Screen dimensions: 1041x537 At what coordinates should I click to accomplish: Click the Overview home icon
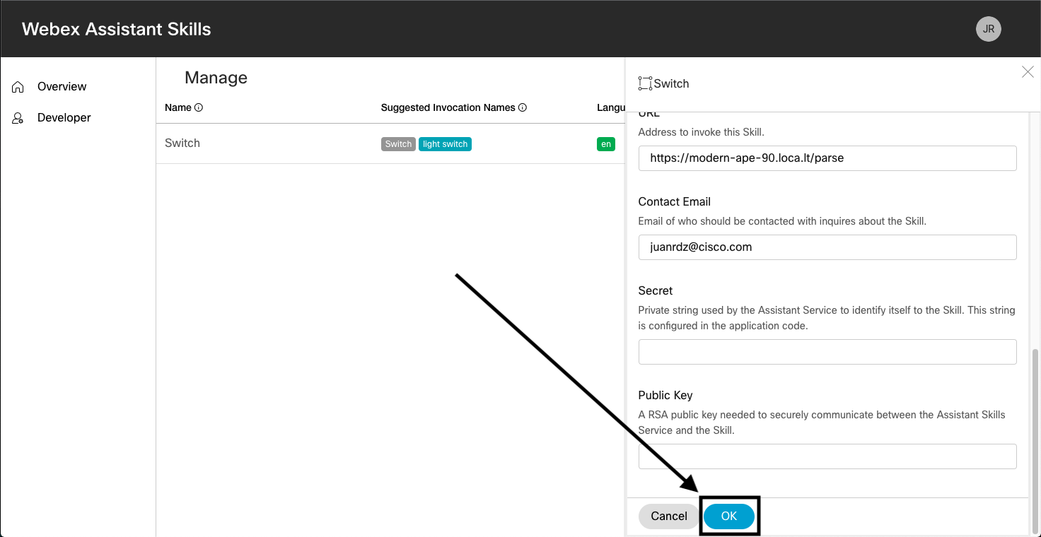18,87
